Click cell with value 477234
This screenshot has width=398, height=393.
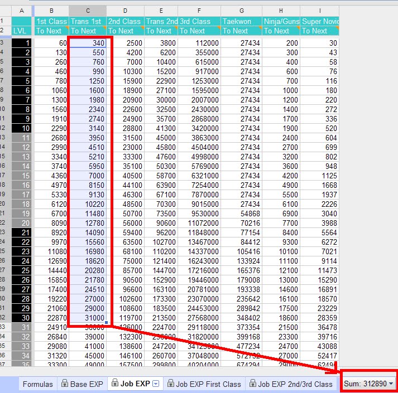click(241, 346)
